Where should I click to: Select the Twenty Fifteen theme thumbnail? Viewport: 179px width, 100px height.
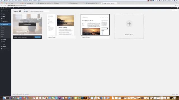61,25
